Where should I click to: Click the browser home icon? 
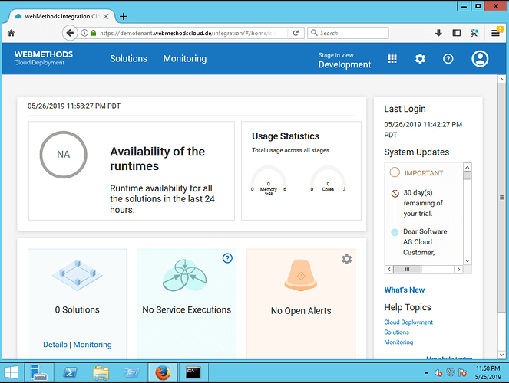pyautogui.click(x=11, y=33)
